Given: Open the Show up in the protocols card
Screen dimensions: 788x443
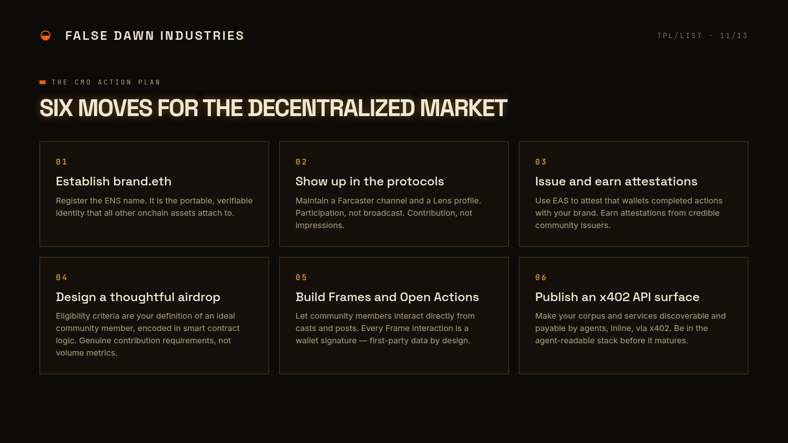Looking at the screenshot, I should point(394,194).
